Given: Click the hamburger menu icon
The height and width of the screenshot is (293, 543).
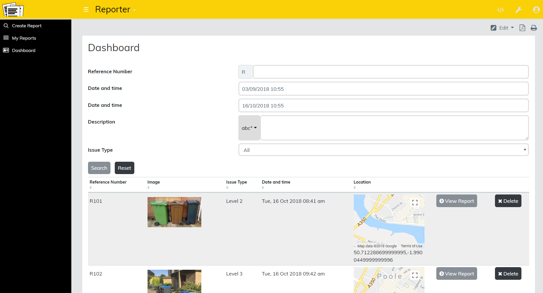Looking at the screenshot, I should 86,10.
